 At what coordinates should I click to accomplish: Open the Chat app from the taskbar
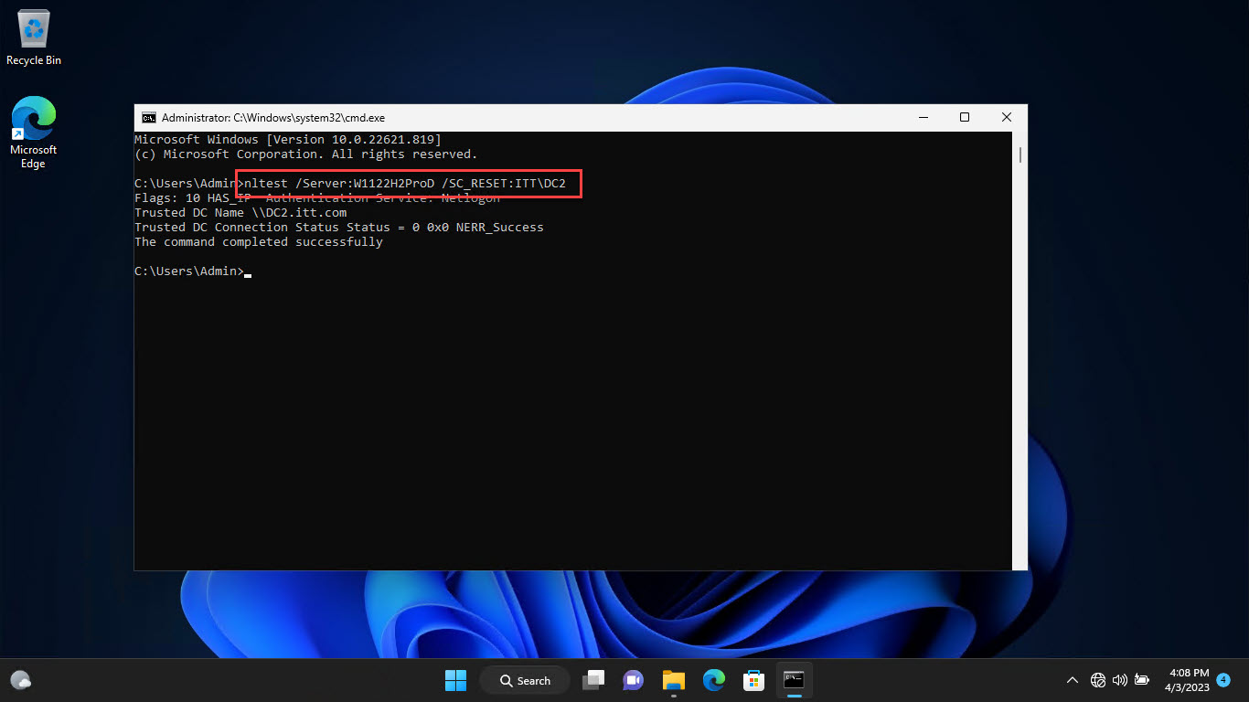[x=633, y=680]
